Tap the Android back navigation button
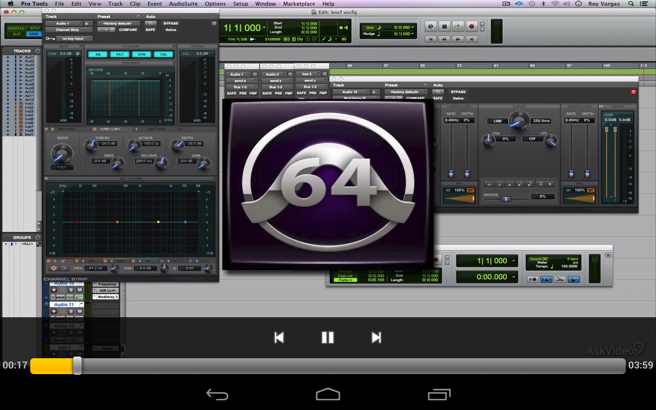This screenshot has height=410, width=656. [217, 394]
